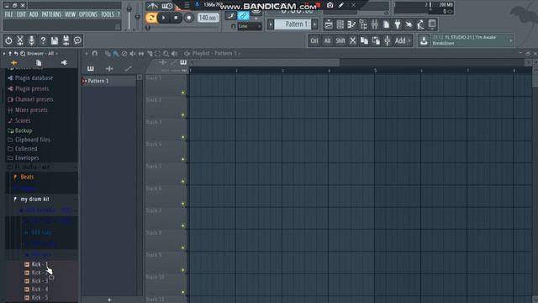Image resolution: width=538 pixels, height=303 pixels.
Task: Click the plus button next to Pattern 1
Action: (314, 24)
